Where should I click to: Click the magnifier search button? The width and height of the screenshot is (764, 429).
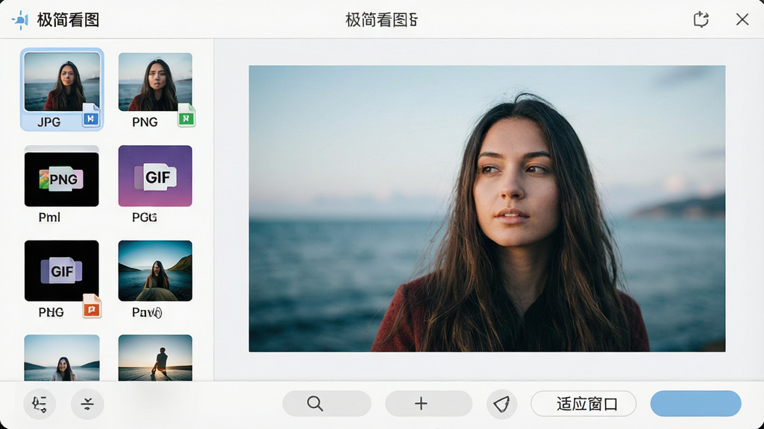pos(327,404)
